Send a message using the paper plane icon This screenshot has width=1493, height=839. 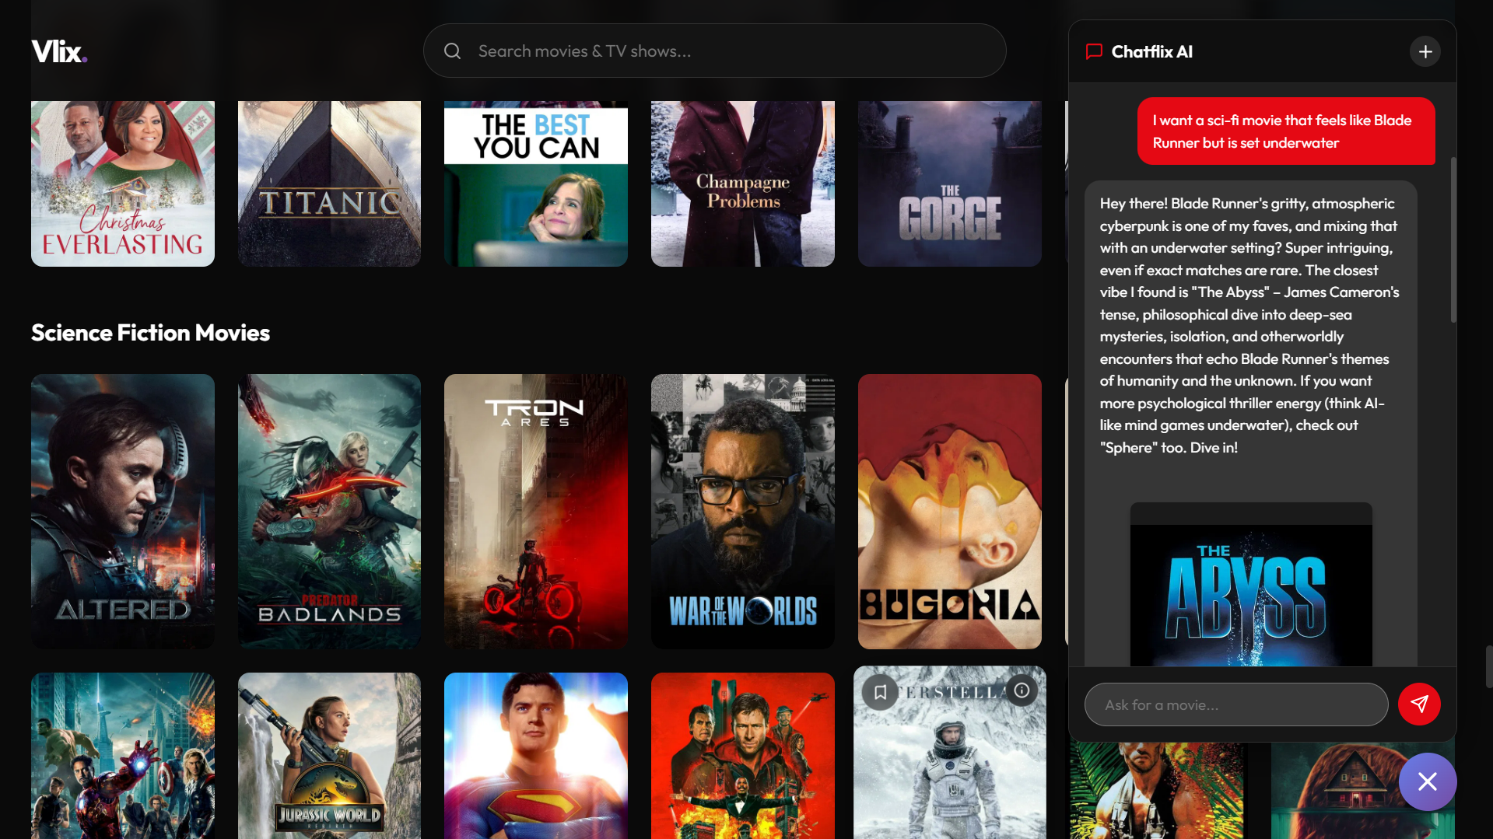(x=1420, y=704)
